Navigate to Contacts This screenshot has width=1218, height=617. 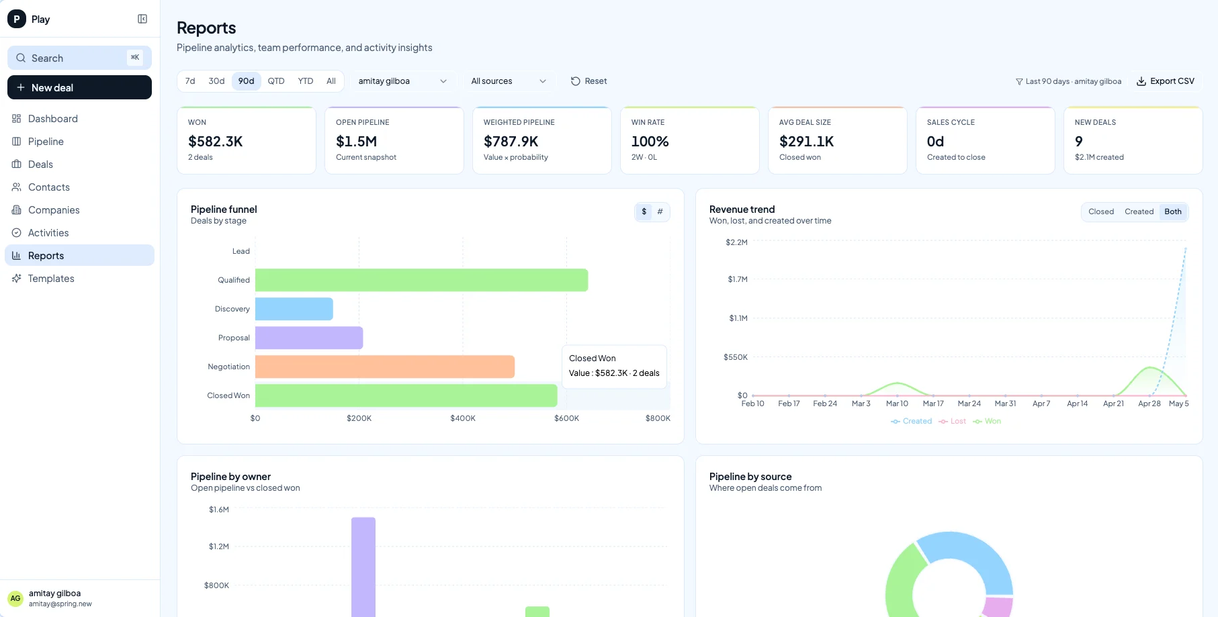(79, 187)
